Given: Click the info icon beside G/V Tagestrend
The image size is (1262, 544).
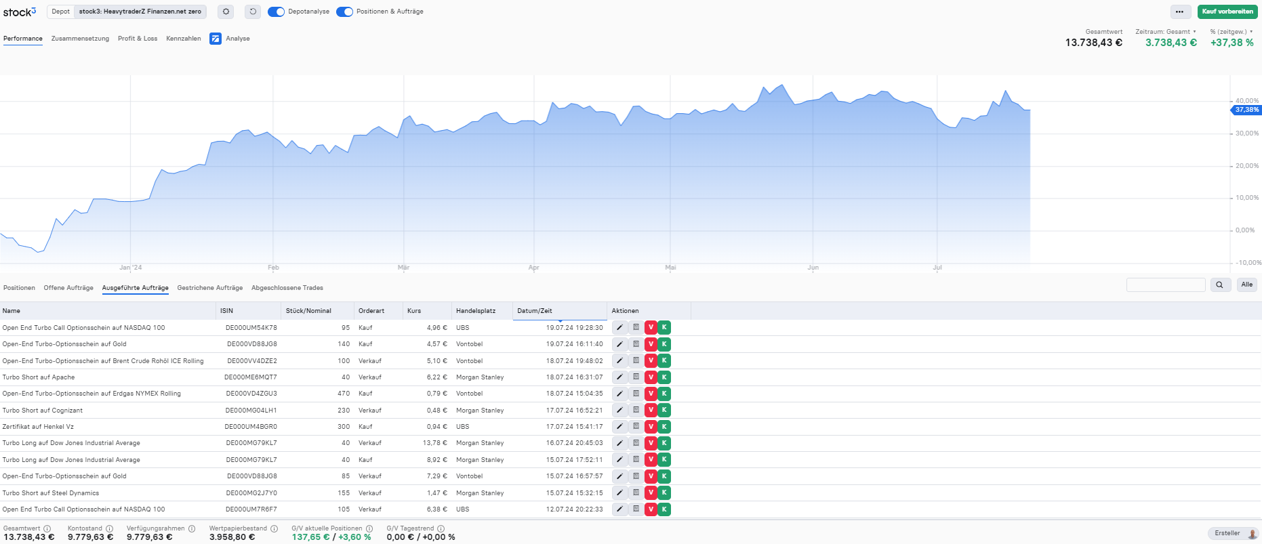Looking at the screenshot, I should point(441,528).
